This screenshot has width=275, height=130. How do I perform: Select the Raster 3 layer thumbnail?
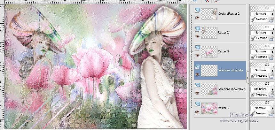tap(209, 52)
